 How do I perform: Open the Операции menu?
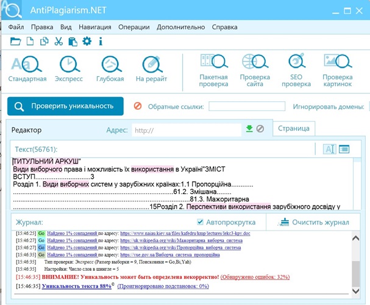pyautogui.click(x=133, y=27)
